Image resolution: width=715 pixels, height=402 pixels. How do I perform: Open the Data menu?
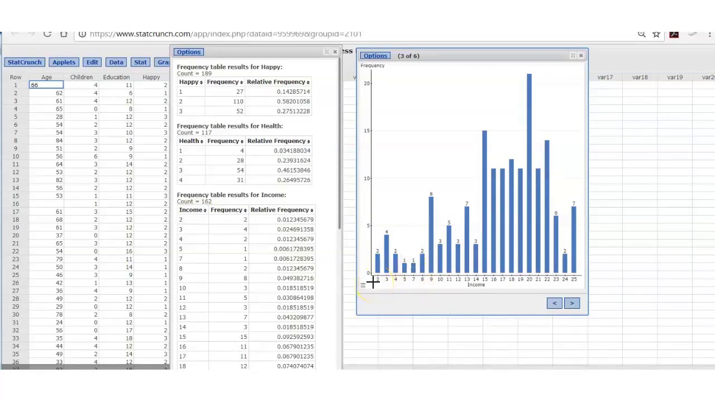[x=116, y=62]
